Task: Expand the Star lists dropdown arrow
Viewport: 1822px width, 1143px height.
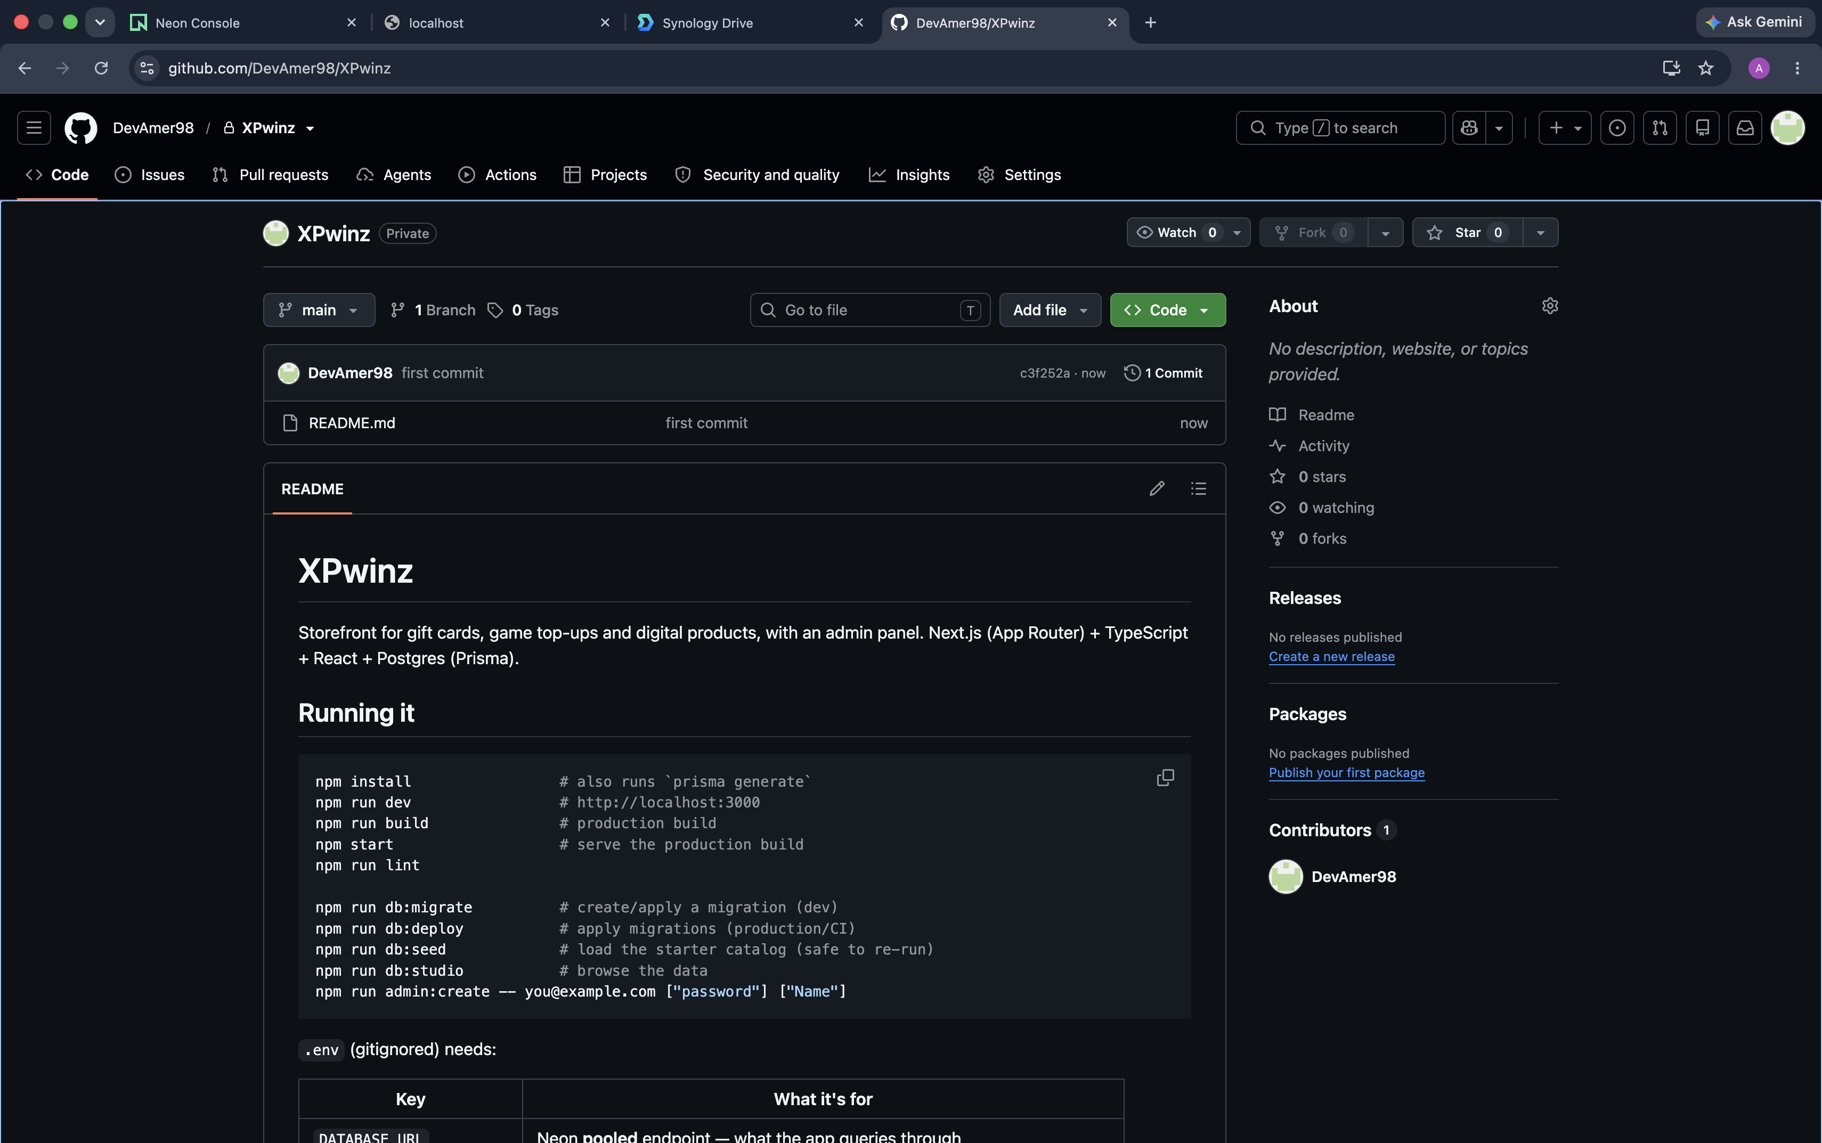Action: coord(1541,232)
